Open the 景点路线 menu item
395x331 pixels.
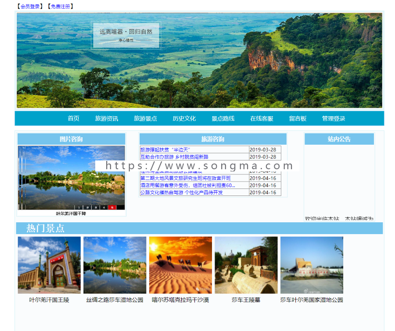pyautogui.click(x=223, y=118)
